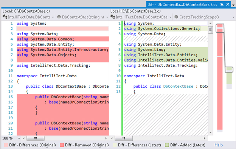Click left pane 'Local: C:\DbContextBase.cs' label

tap(26, 11)
